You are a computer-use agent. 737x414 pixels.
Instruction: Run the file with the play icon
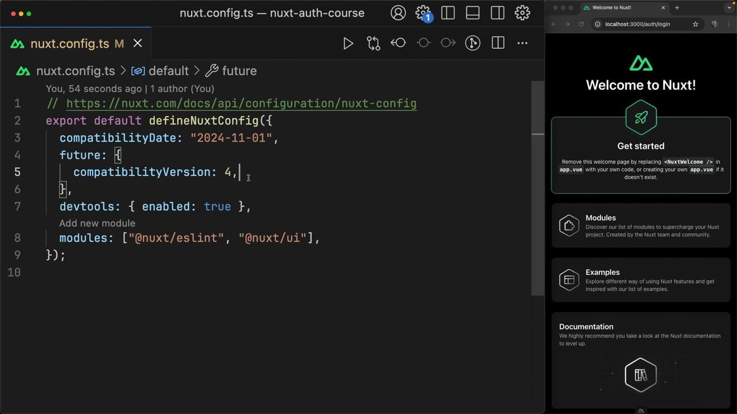[348, 43]
